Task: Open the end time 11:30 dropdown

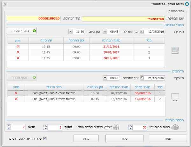Action: [71, 32]
